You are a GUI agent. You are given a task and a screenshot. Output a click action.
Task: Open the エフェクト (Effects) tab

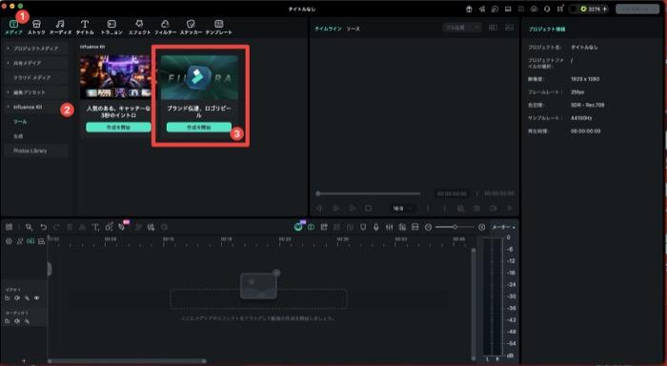pos(139,28)
